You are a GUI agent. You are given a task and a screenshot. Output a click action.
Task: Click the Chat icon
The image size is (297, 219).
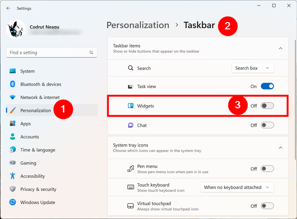[131, 125]
